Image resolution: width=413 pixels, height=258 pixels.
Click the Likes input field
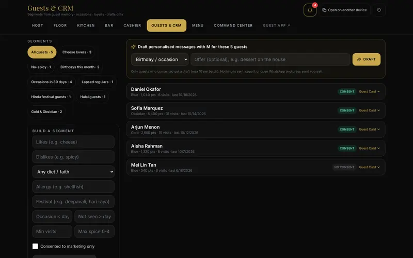point(73,142)
